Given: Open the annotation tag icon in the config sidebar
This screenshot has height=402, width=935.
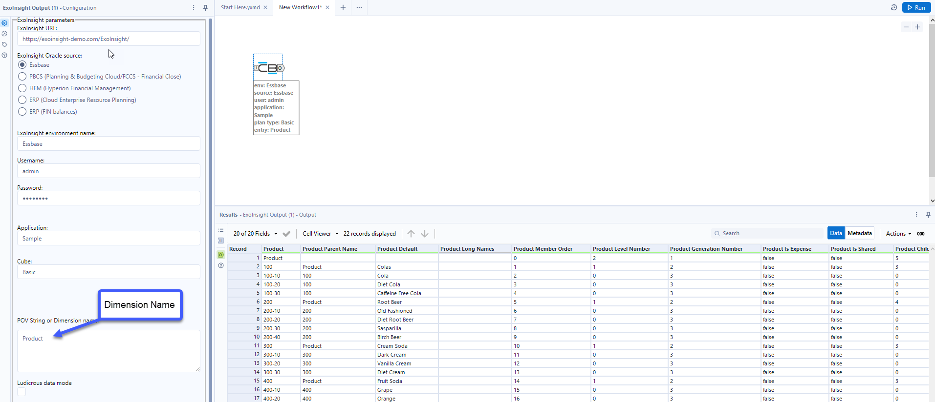Looking at the screenshot, I should tap(4, 44).
